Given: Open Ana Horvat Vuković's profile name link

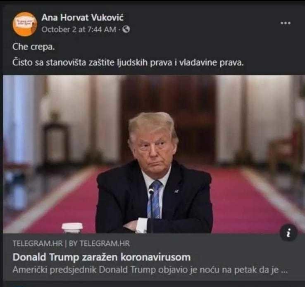Looking at the screenshot, I should pyautogui.click(x=83, y=17).
